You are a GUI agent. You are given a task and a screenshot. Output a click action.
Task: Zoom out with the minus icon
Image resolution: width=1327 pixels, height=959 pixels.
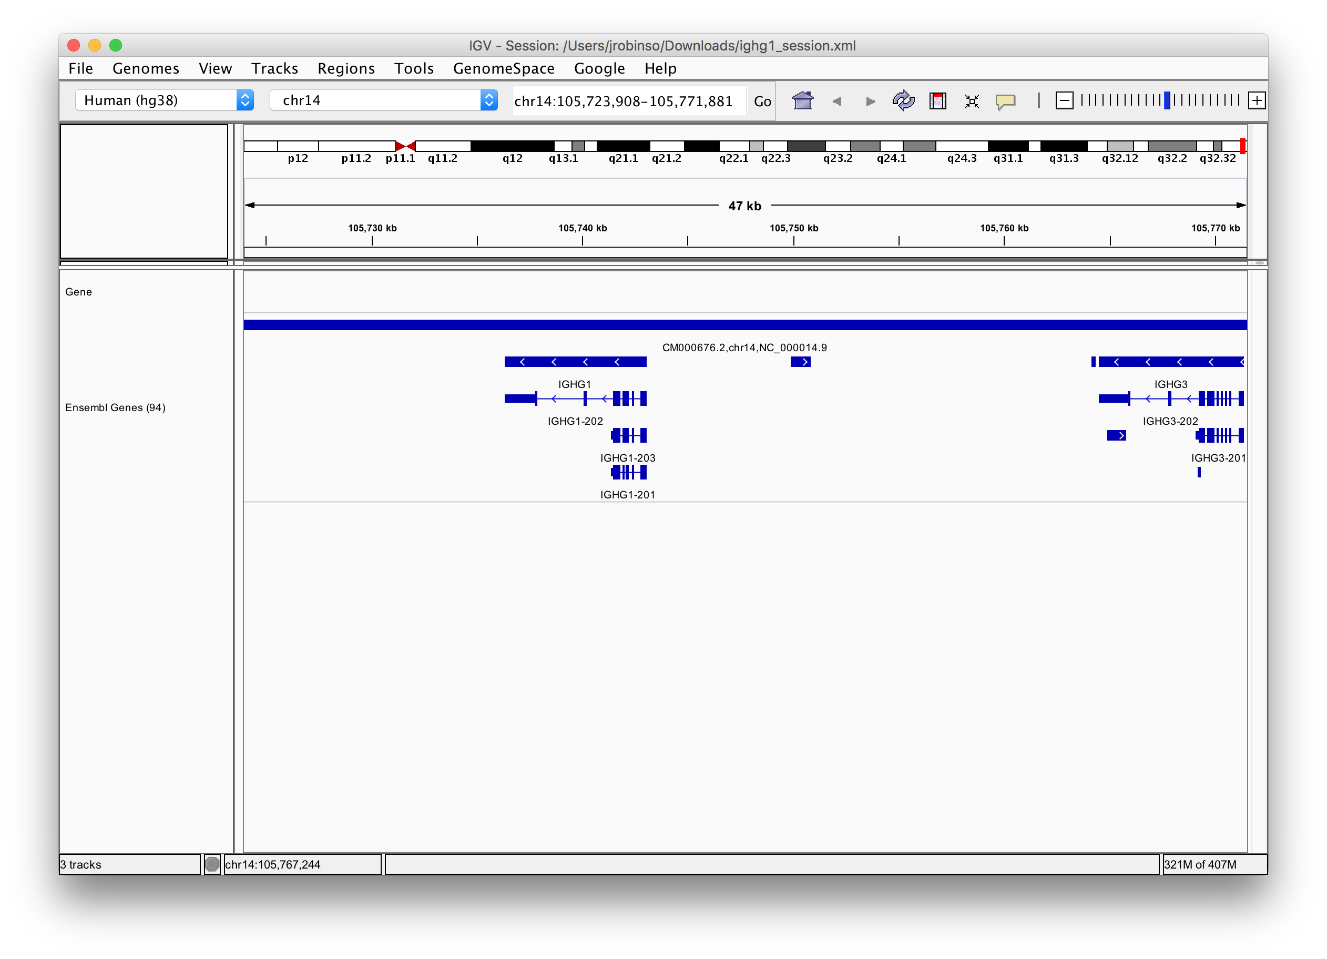coord(1064,100)
